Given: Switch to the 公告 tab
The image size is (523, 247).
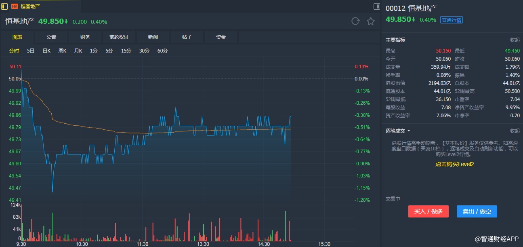Looking at the screenshot, I should point(51,37).
